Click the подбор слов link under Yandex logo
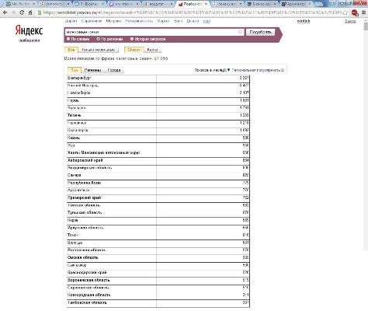Image resolution: width=368 pixels, height=311 pixels. tap(29, 40)
